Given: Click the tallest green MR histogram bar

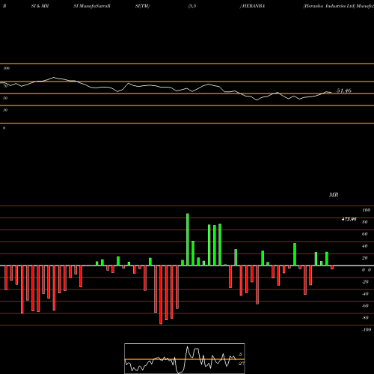Looking at the screenshot, I should point(188,239).
